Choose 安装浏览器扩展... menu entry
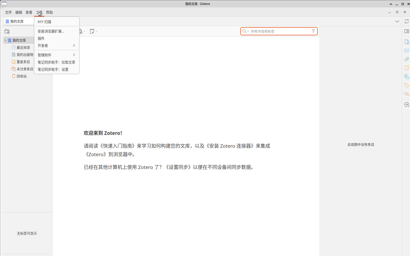 57,31
